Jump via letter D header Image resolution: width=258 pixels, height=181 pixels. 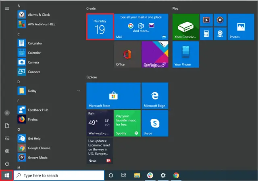(x=19, y=82)
